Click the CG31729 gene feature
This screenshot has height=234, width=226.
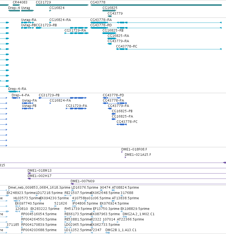pyautogui.click(x=62, y=5)
